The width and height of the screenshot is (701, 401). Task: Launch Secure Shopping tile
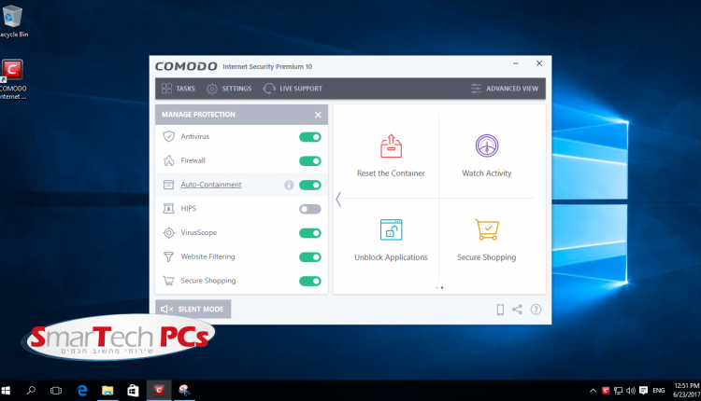point(486,240)
